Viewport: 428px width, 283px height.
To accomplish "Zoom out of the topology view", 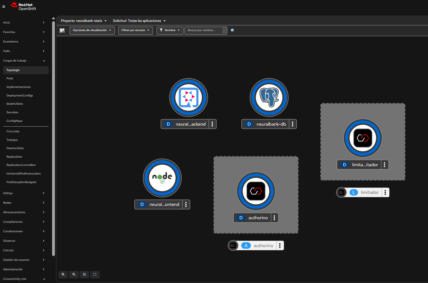I will [x=74, y=274].
